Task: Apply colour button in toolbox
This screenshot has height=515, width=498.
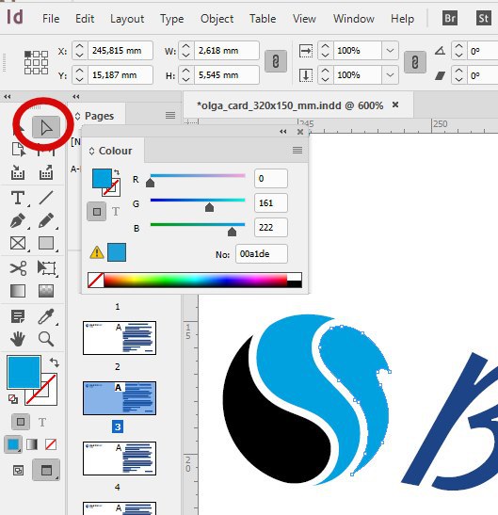Action: (x=13, y=444)
